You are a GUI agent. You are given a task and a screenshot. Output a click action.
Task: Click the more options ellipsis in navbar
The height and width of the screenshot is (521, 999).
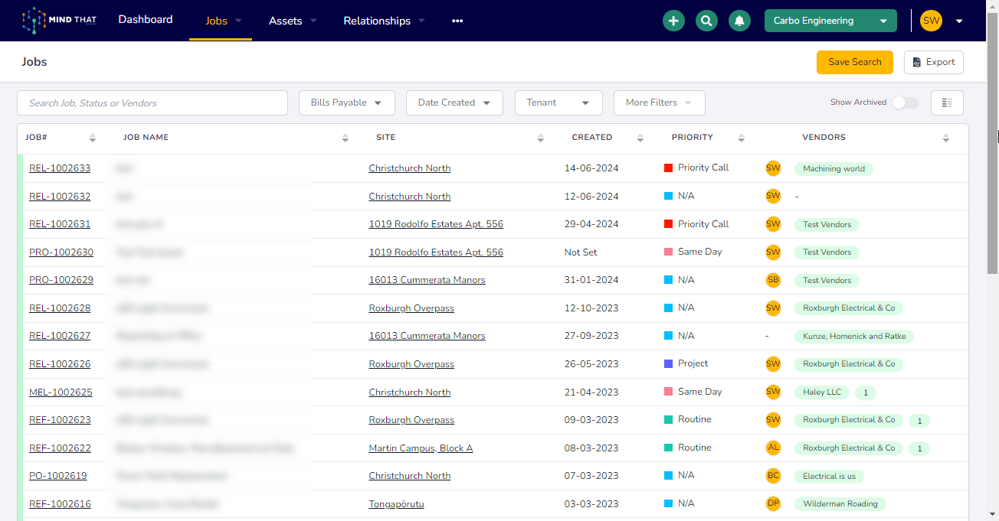[457, 21]
